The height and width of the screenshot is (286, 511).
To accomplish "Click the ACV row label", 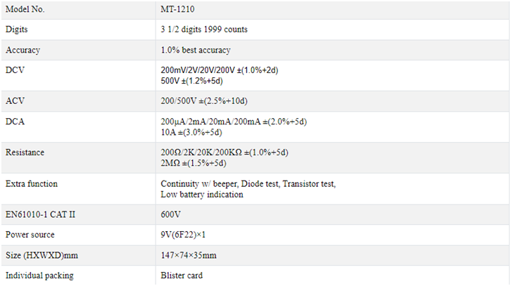I will (15, 101).
